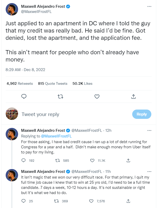Like the bad credit reply with 11.1K likes
The height and width of the screenshot is (208, 157).
point(92,160)
